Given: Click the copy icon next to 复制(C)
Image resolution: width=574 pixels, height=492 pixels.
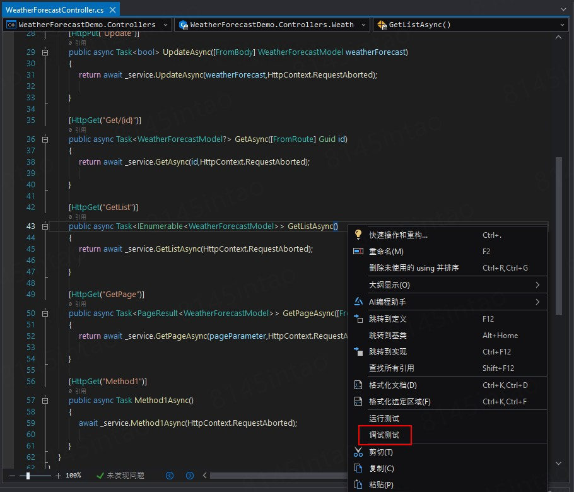Looking at the screenshot, I should pos(358,468).
